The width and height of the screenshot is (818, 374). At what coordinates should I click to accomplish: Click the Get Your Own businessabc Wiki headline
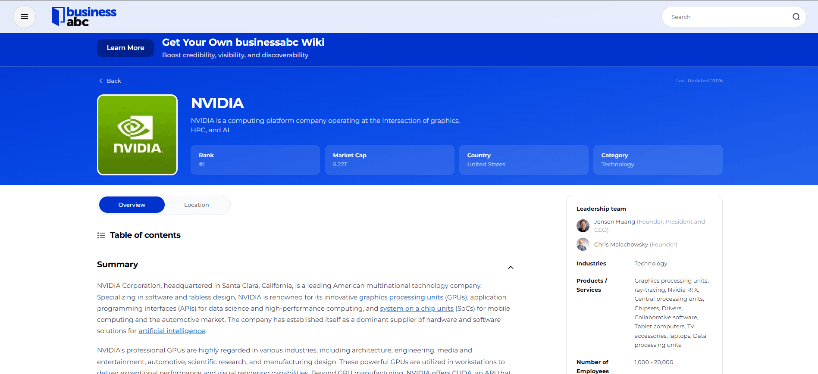tap(243, 42)
